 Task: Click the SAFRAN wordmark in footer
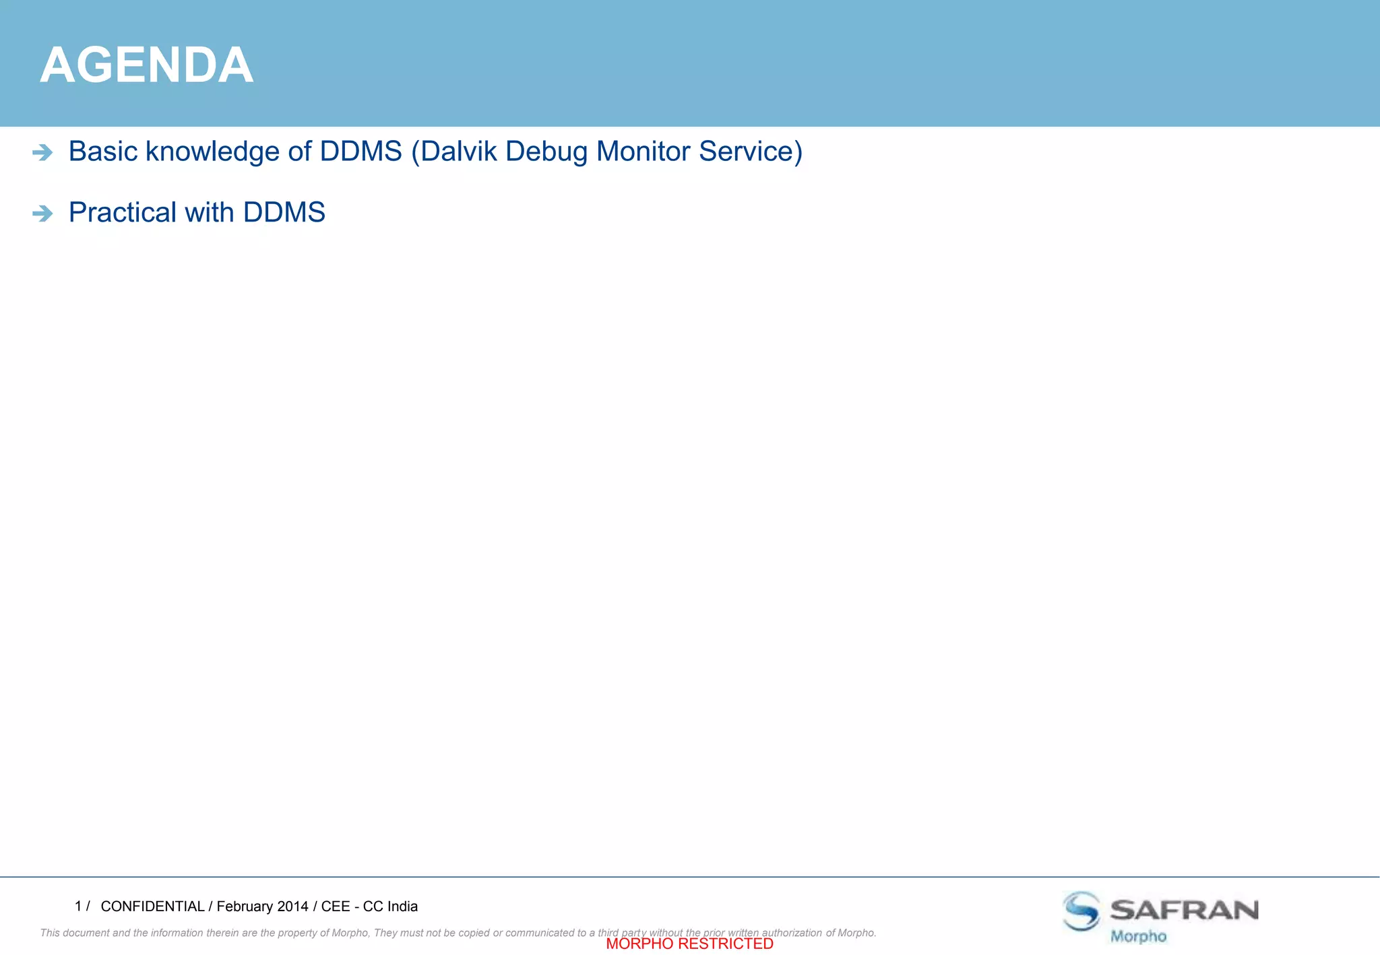pyautogui.click(x=1184, y=910)
